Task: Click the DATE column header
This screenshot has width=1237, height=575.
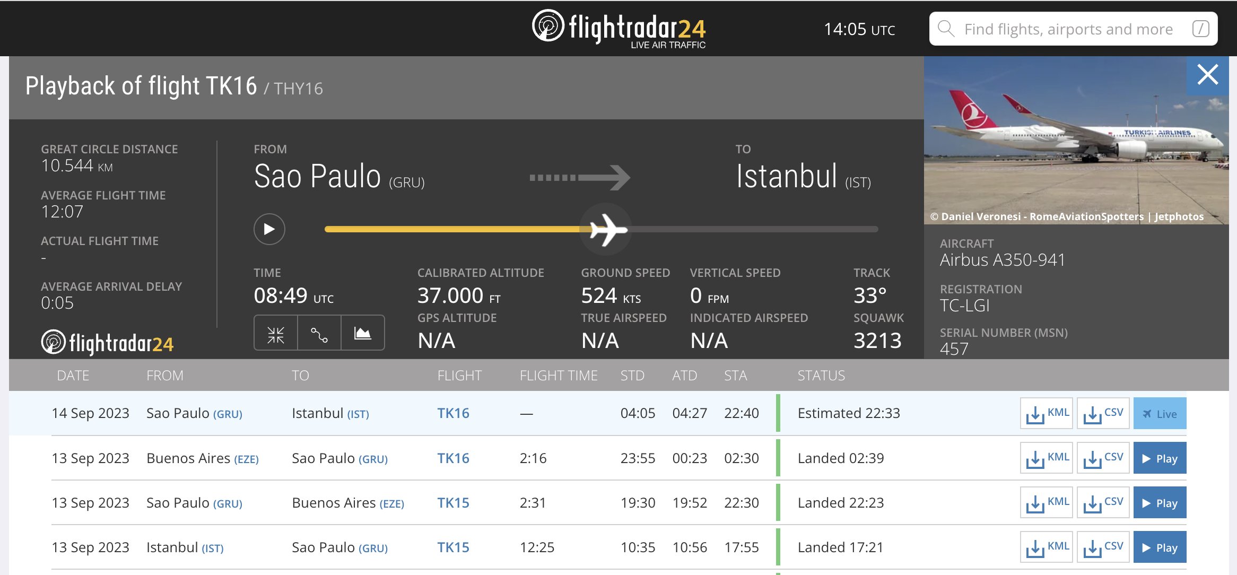Action: [73, 376]
